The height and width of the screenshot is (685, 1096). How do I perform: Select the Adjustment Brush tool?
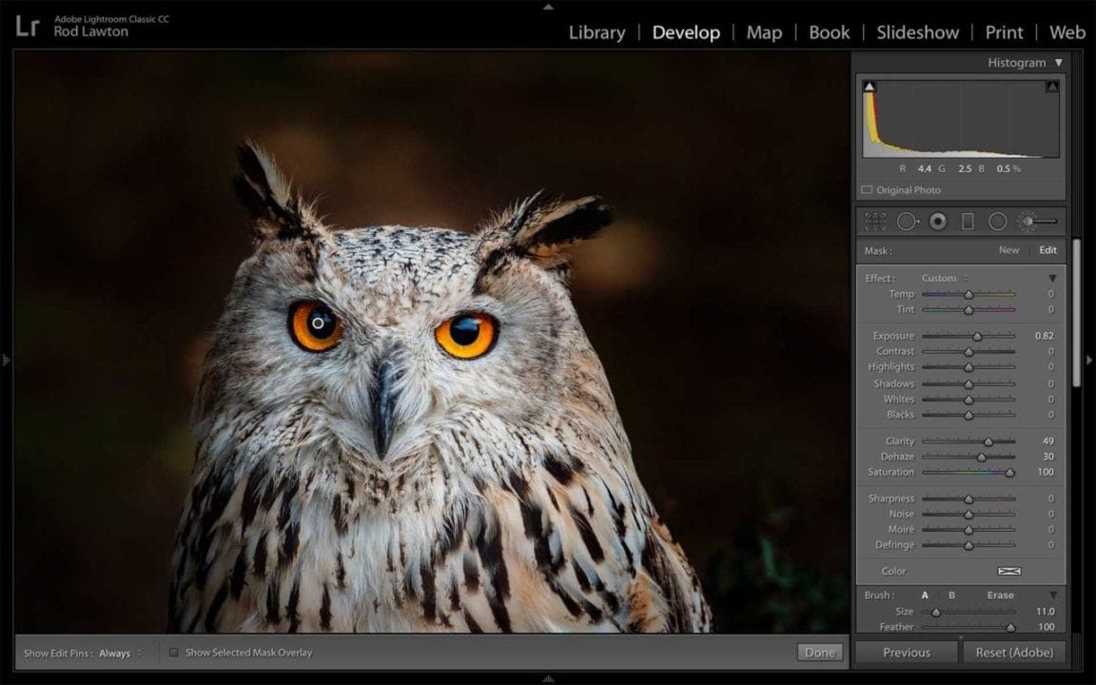1037,222
